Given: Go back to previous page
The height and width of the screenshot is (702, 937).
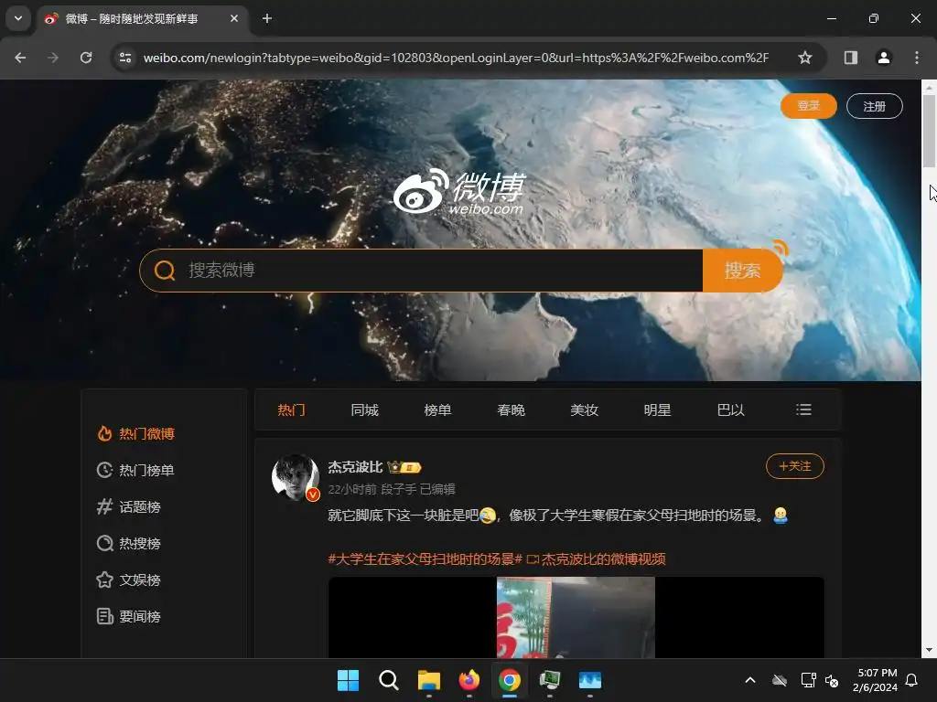Looking at the screenshot, I should tap(20, 58).
